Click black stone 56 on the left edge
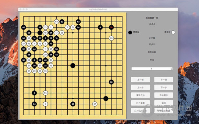The height and width of the screenshot is (124, 199). 24,38
